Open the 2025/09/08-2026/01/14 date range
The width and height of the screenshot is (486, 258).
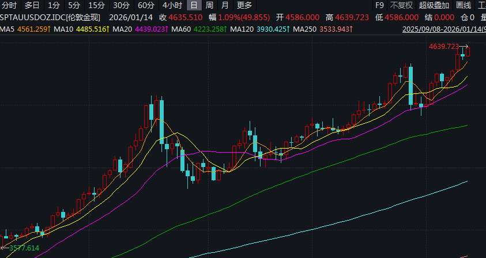[x=443, y=28]
